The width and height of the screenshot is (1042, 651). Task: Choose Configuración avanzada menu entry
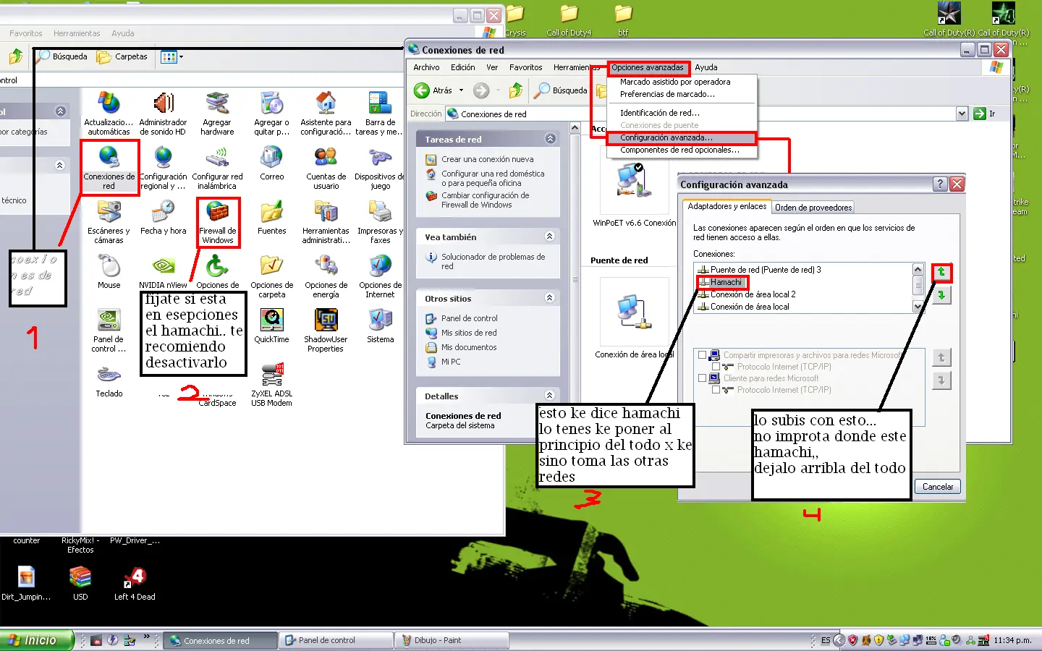pyautogui.click(x=666, y=137)
